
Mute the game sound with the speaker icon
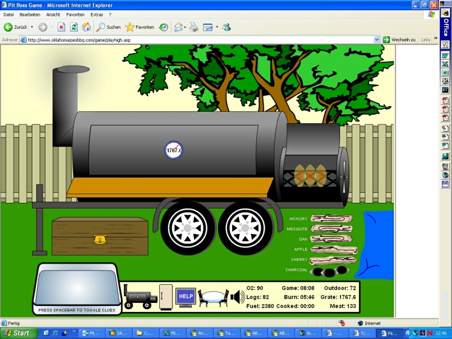(x=237, y=297)
